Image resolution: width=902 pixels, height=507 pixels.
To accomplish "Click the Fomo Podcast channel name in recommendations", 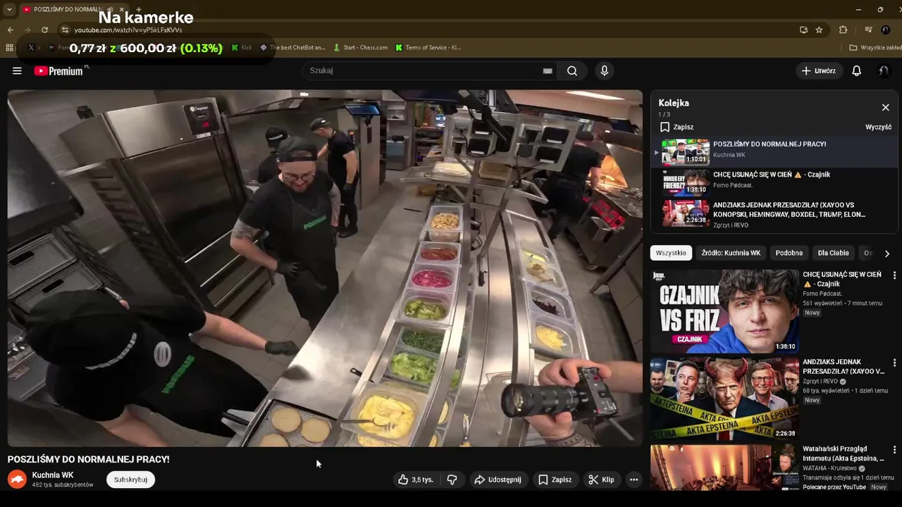I will [822, 294].
